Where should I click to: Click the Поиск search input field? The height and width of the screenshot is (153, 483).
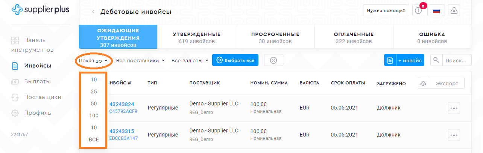457,60
